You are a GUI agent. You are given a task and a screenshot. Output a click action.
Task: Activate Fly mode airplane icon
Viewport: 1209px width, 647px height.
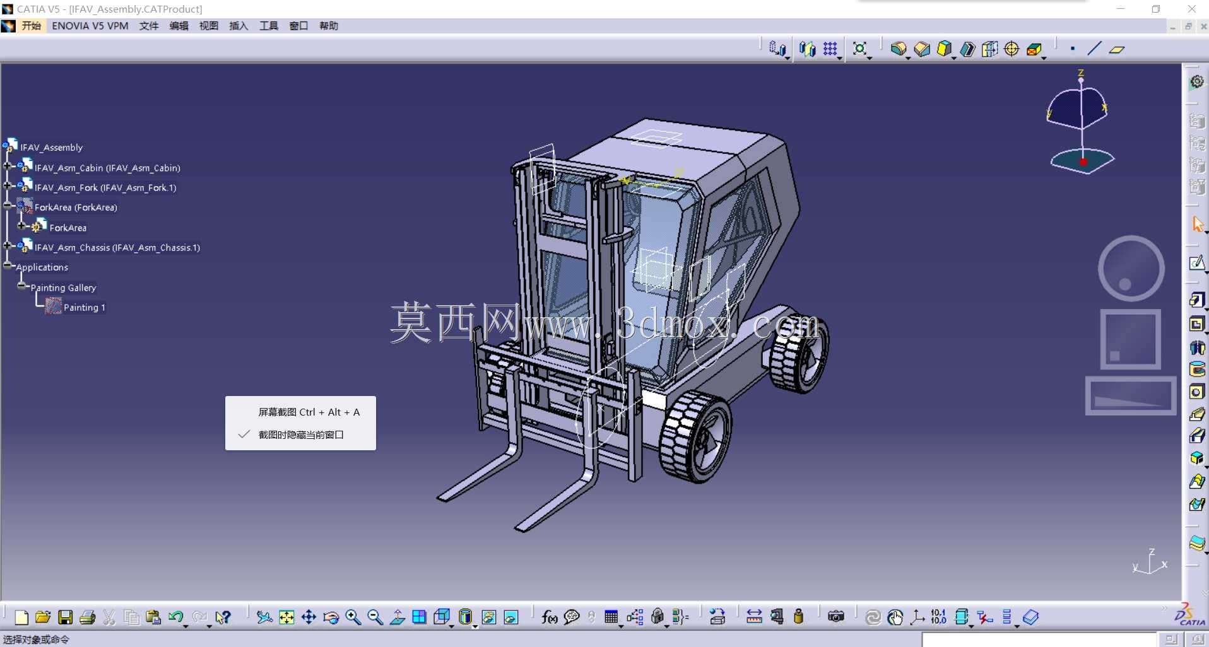[264, 617]
